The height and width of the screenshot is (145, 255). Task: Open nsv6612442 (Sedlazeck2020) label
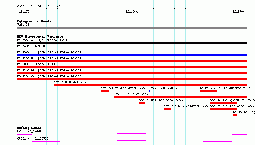pyautogui.click(x=186, y=106)
